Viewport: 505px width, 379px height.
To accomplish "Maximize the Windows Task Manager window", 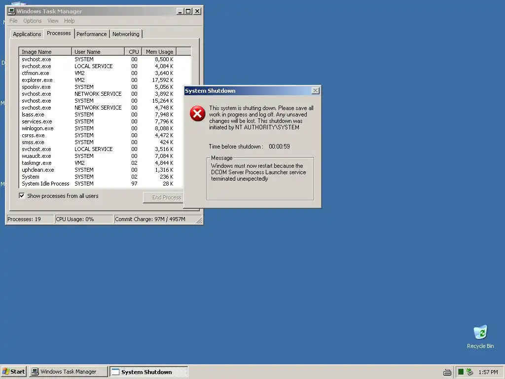I will (x=188, y=11).
